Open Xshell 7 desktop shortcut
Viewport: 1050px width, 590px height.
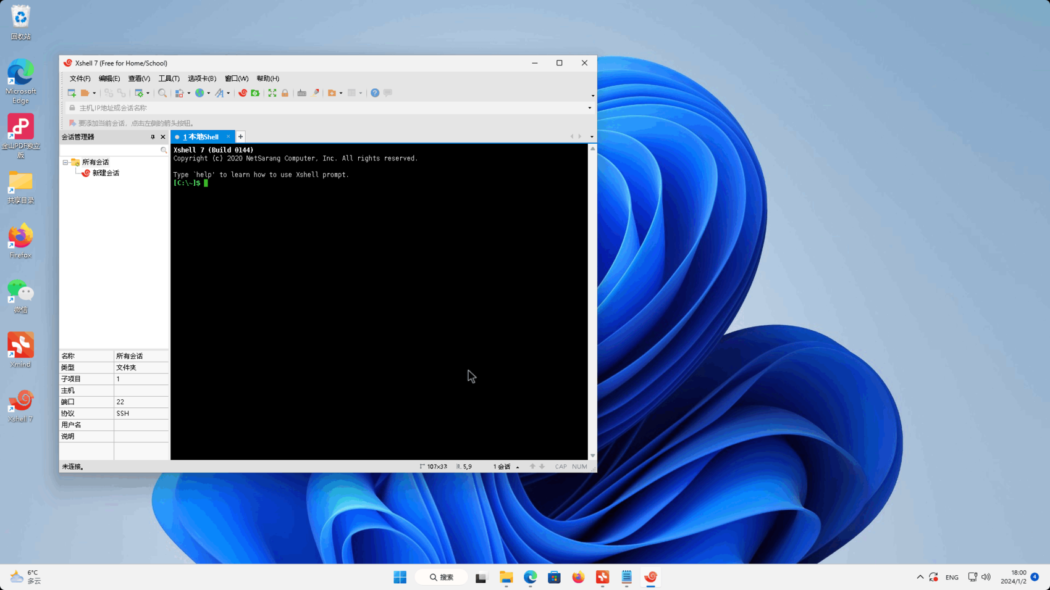[x=20, y=405]
